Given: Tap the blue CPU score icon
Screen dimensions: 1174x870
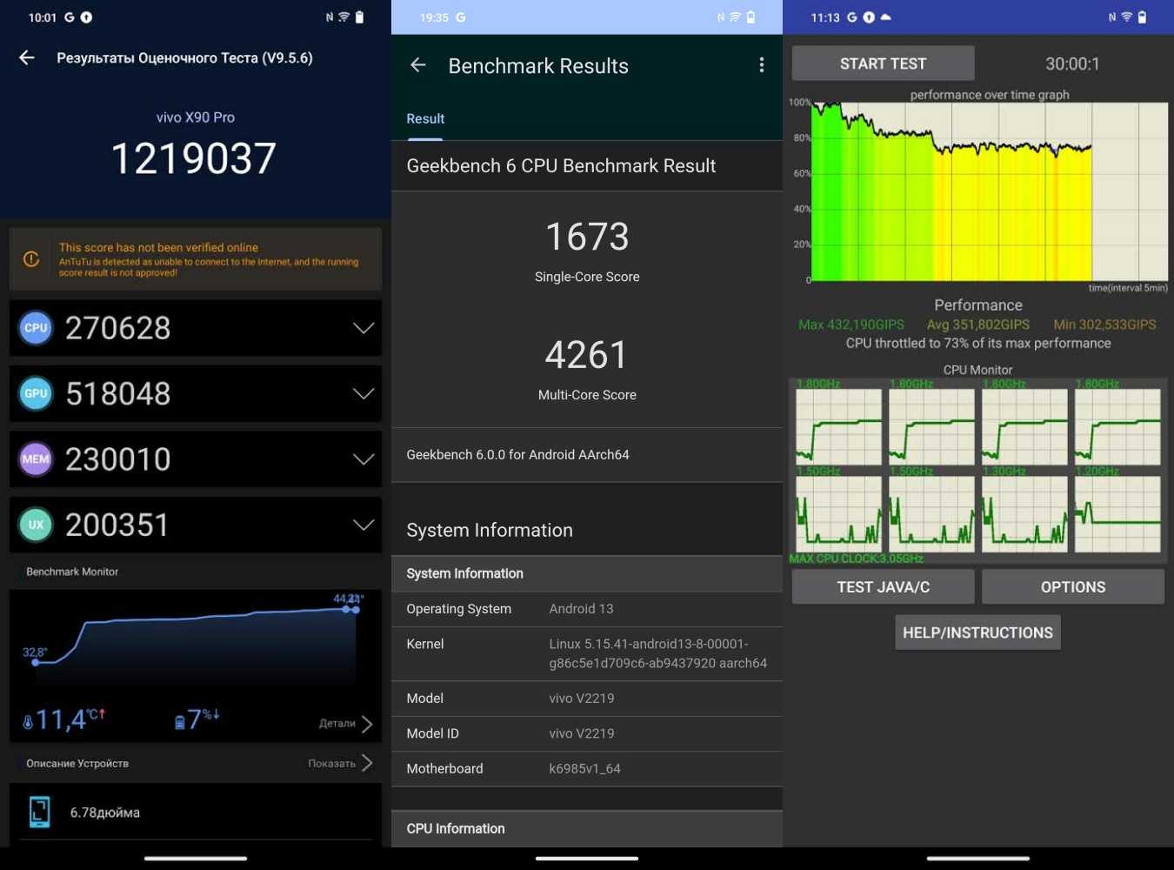Looking at the screenshot, I should 36,328.
